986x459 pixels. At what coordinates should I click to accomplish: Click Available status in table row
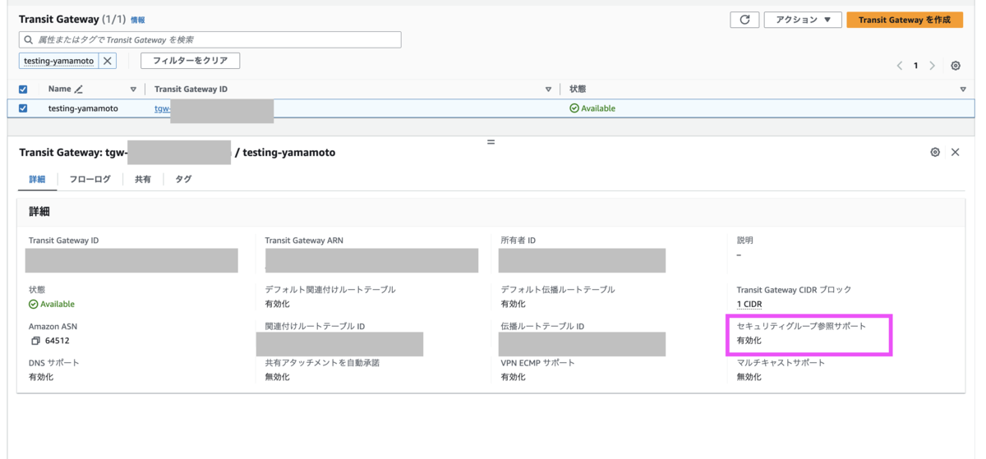592,108
